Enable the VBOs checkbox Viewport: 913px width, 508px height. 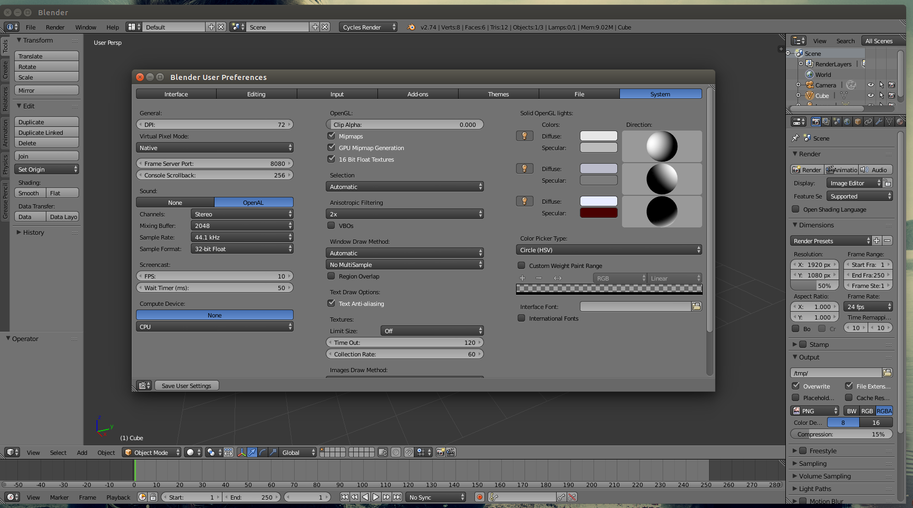point(331,225)
